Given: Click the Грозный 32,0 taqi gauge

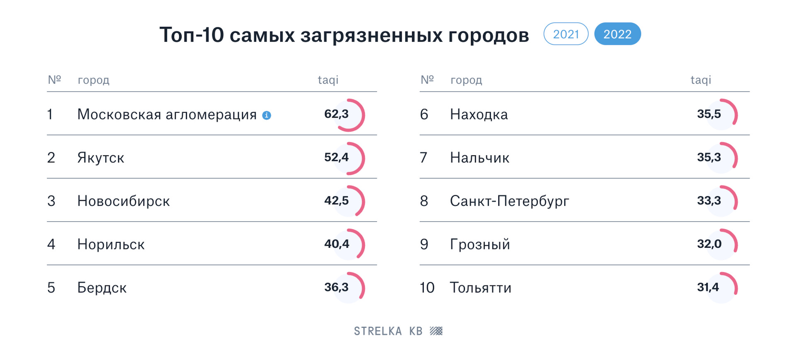Looking at the screenshot, I should [x=721, y=244].
